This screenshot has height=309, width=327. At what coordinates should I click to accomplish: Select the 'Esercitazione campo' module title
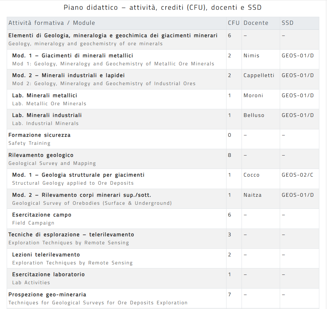(42, 215)
